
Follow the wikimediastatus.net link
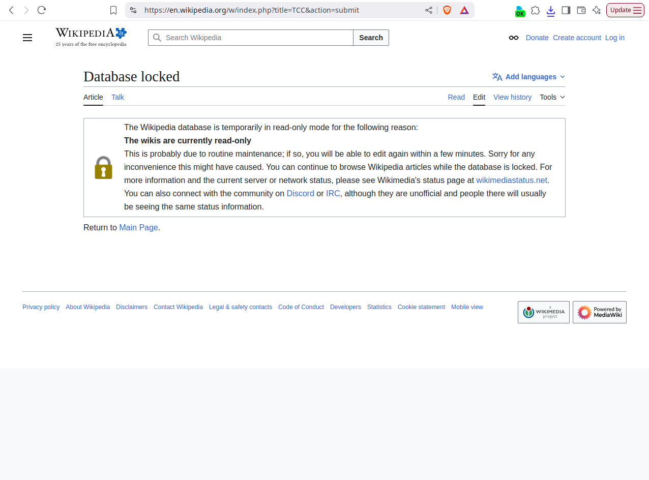pos(511,180)
